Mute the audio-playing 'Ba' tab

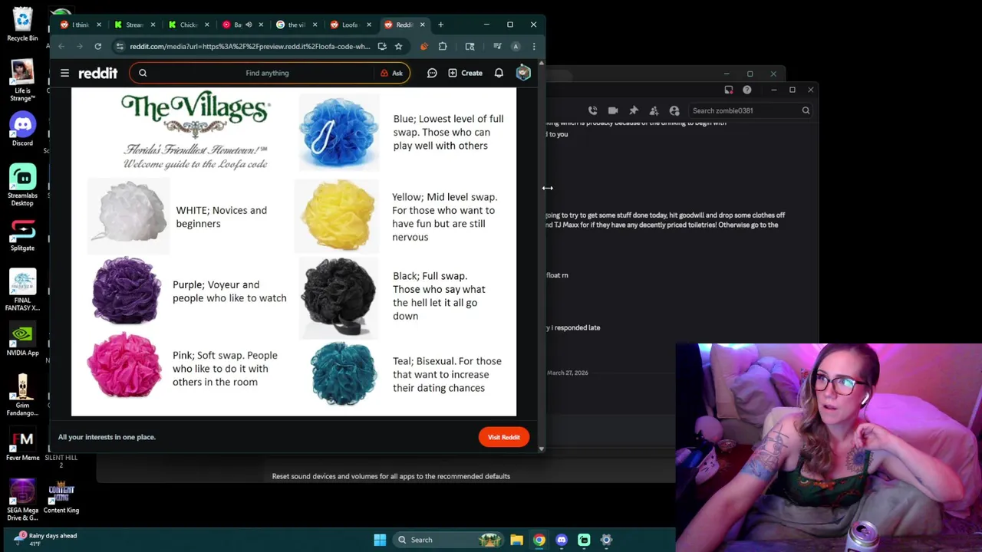[x=249, y=25]
